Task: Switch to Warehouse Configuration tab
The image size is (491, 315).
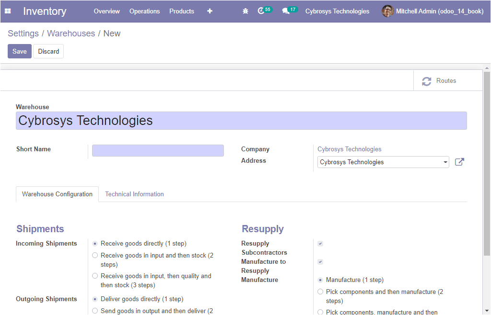Action: coord(58,194)
